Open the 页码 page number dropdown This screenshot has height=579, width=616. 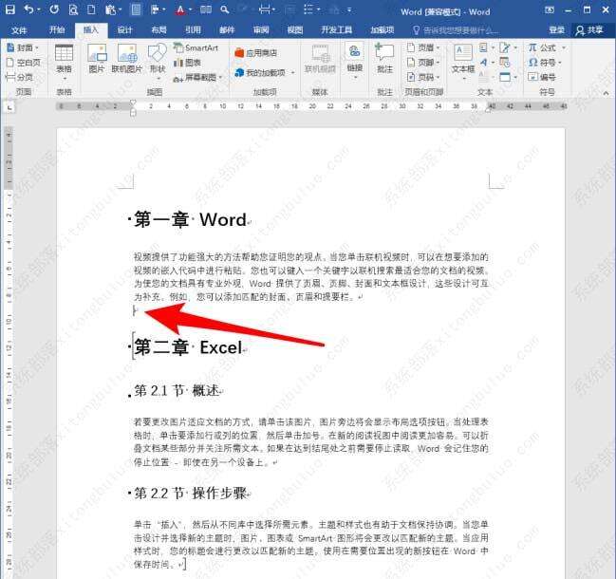(439, 78)
